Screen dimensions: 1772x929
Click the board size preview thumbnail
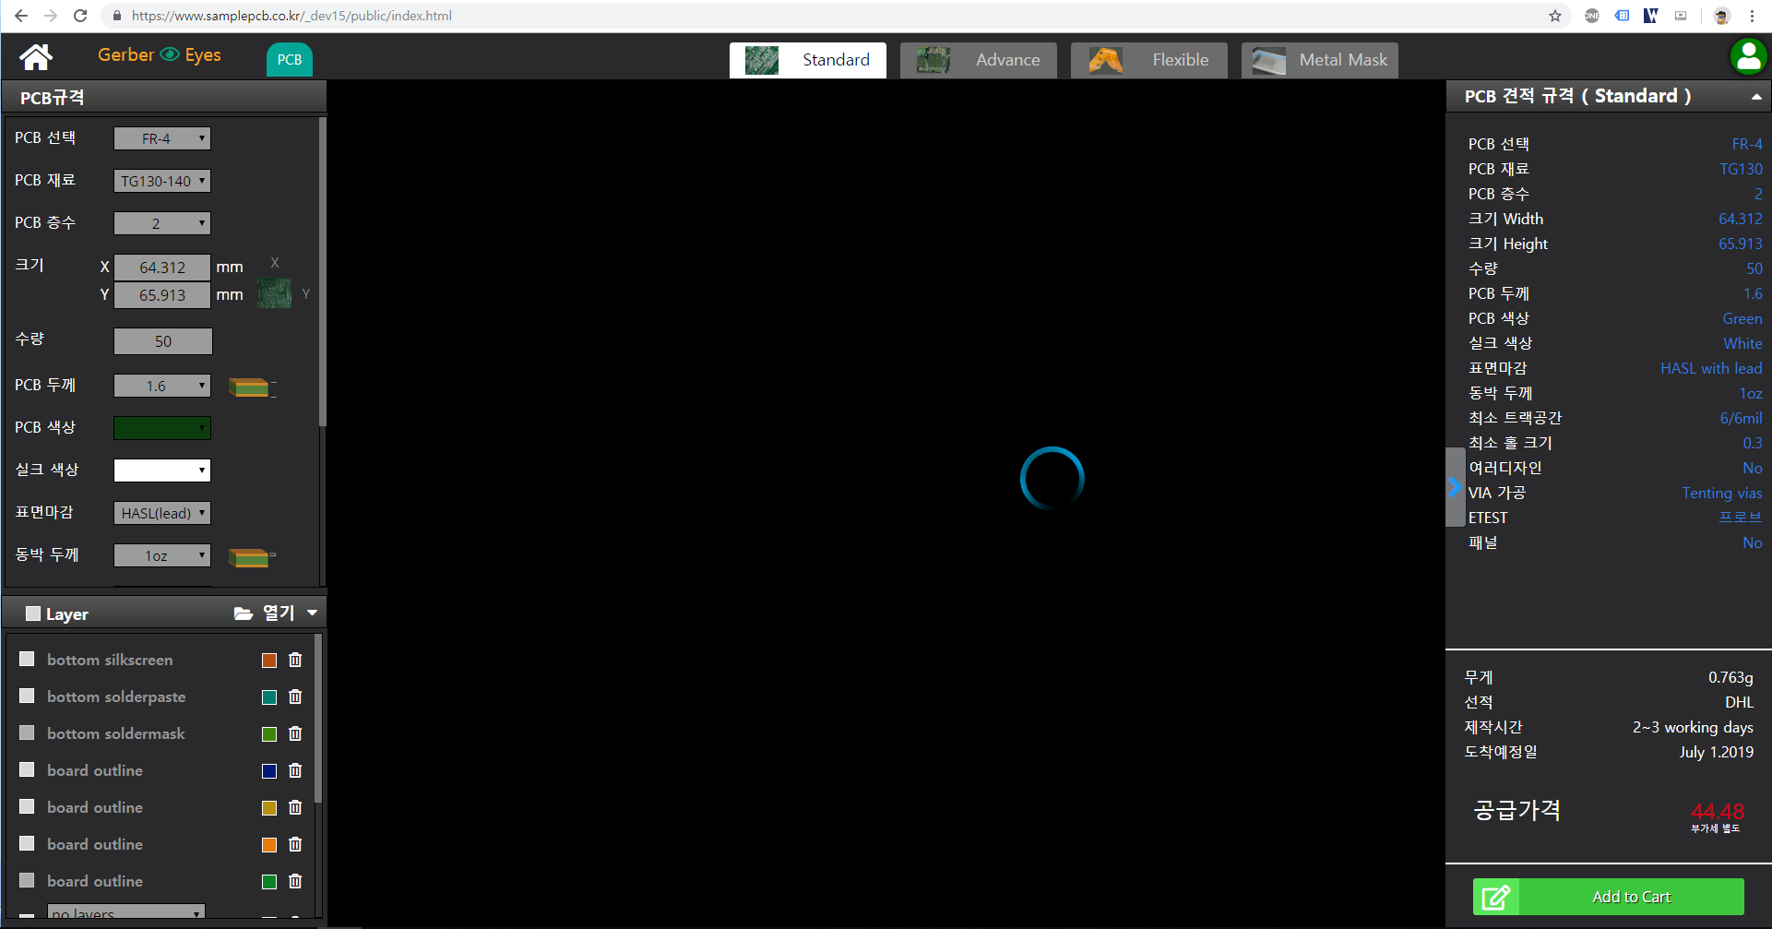tap(274, 293)
